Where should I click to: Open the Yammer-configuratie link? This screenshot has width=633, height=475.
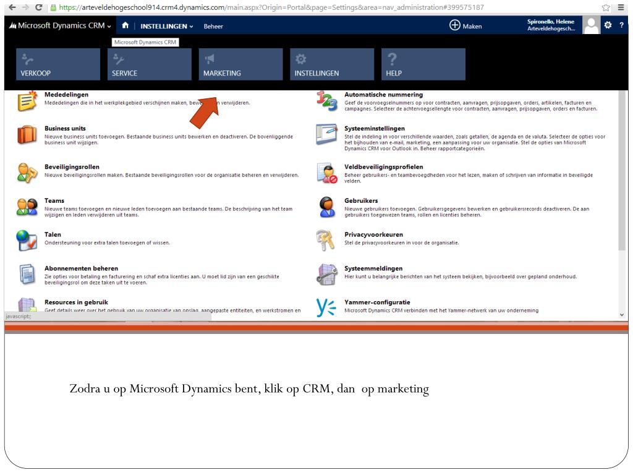377,302
